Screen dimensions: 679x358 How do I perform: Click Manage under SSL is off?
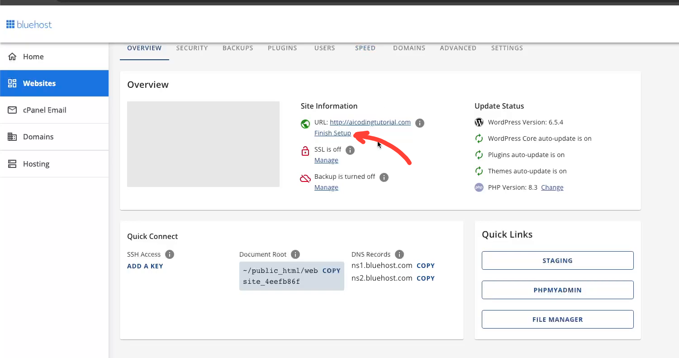coord(326,160)
